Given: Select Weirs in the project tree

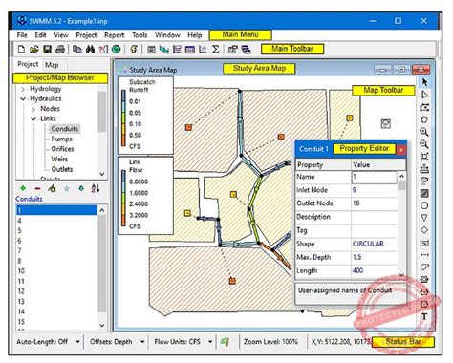Looking at the screenshot, I should pyautogui.click(x=59, y=159).
